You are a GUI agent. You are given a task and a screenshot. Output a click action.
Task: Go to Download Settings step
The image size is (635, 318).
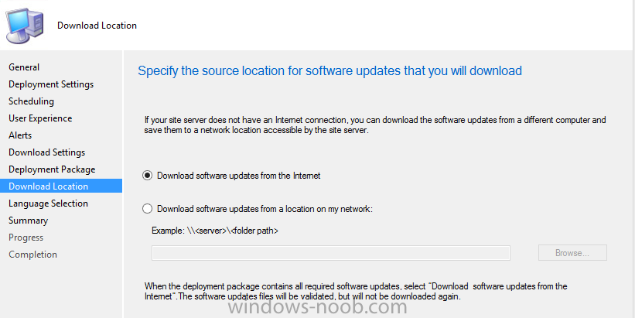46,152
